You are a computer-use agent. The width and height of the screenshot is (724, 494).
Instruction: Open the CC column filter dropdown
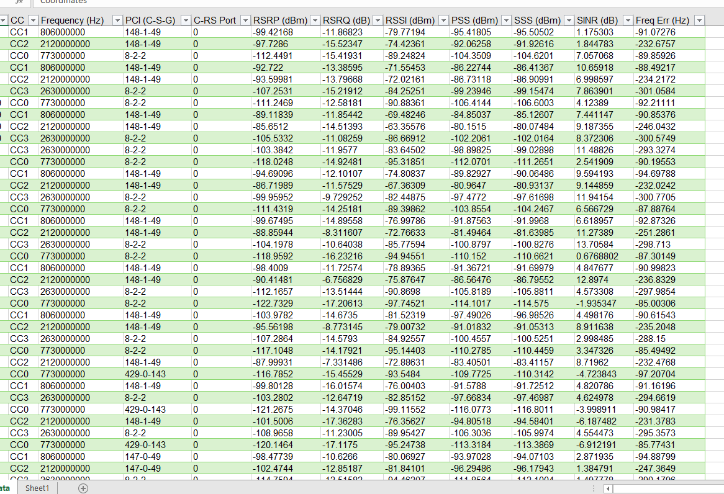coord(33,20)
